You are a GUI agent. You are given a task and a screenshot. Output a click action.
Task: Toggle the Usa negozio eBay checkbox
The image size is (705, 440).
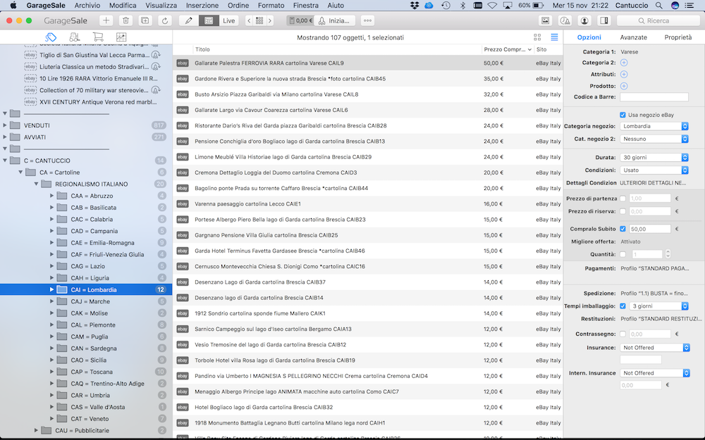623,115
